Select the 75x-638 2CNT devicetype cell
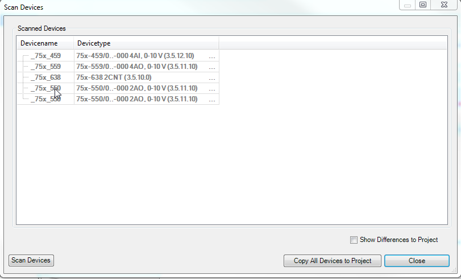The image size is (461, 279). pyautogui.click(x=114, y=77)
